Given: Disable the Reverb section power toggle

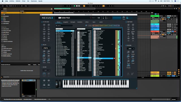Looking at the screenshot, I should pyautogui.click(x=126, y=45).
